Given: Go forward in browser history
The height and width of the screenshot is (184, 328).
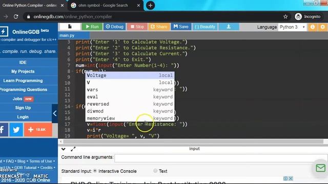Looking at the screenshot, I should [6, 16].
